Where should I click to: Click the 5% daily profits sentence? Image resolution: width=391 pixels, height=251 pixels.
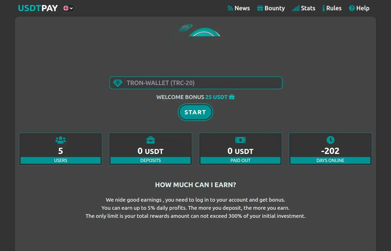click(195, 208)
